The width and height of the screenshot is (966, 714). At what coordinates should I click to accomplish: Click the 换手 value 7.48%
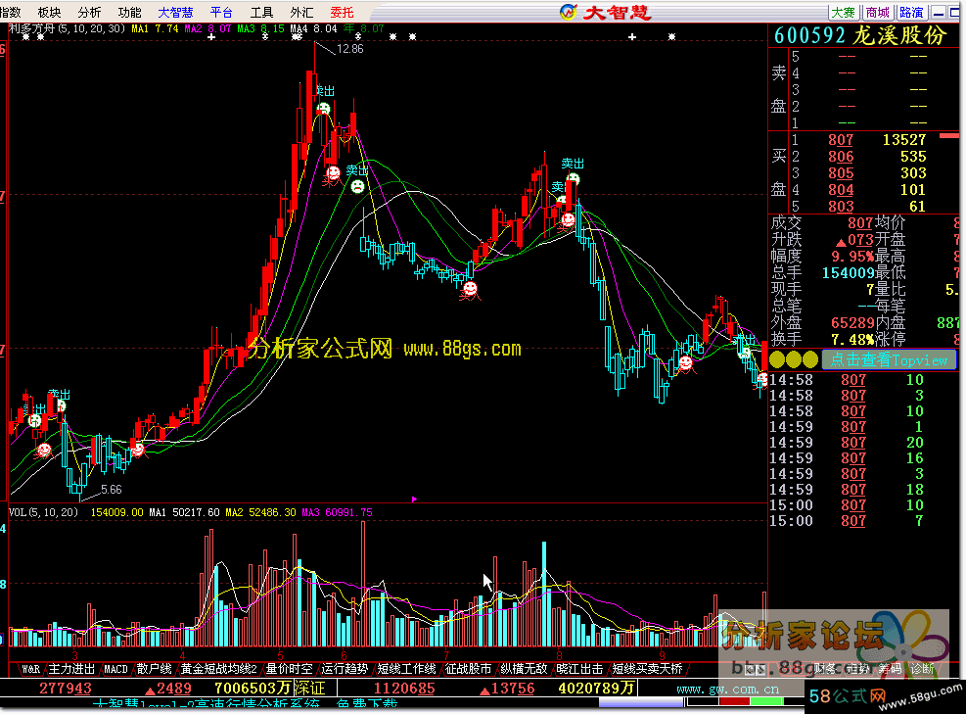pyautogui.click(x=853, y=339)
